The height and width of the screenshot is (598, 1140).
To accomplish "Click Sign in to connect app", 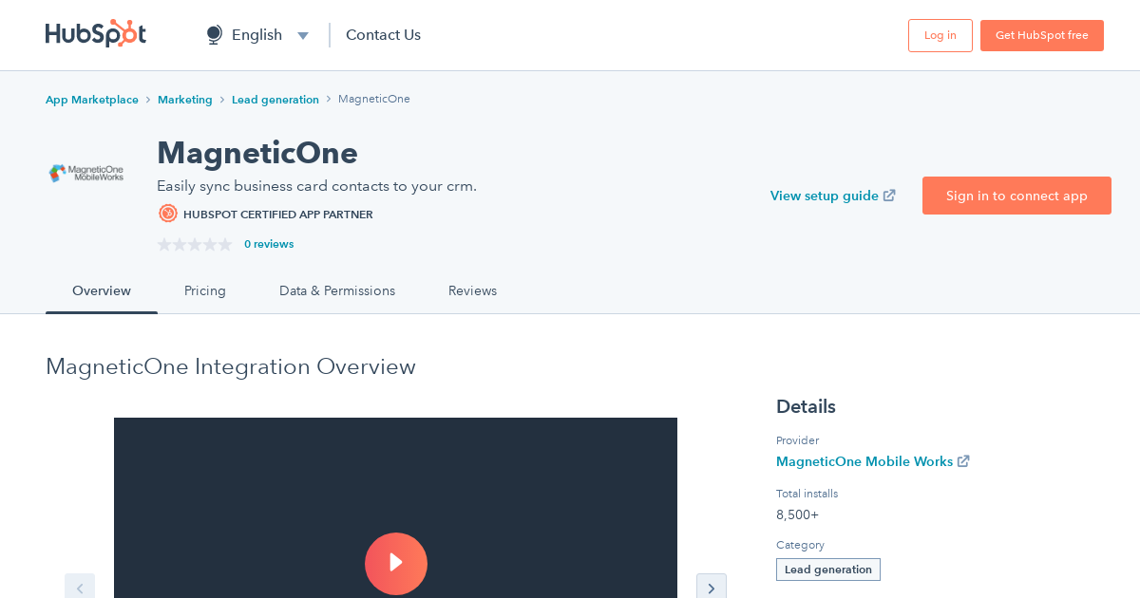I will (x=1016, y=196).
